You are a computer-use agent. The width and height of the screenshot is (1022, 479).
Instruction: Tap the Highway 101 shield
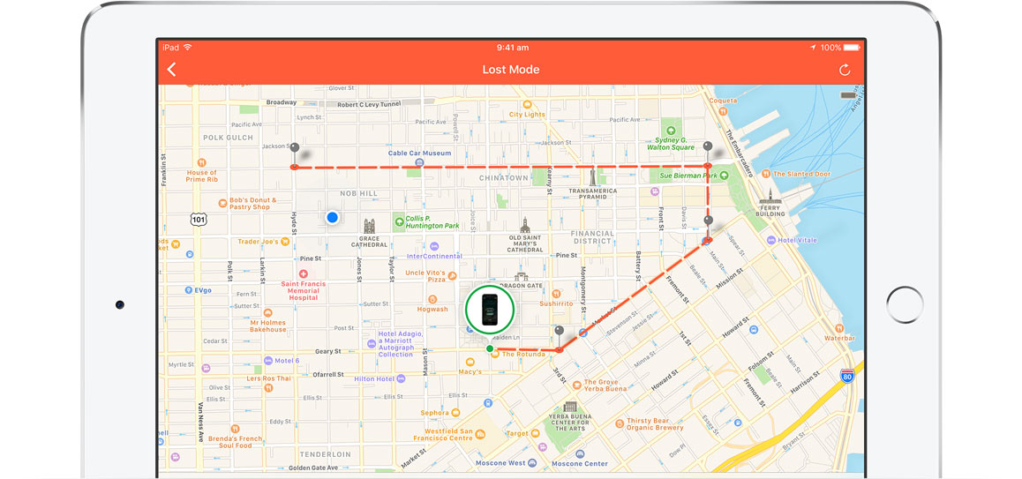[x=199, y=218]
